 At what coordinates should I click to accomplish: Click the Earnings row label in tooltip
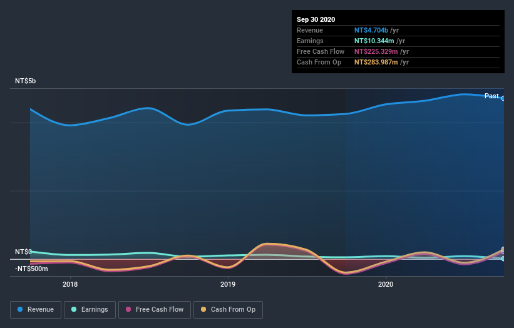[x=310, y=41]
